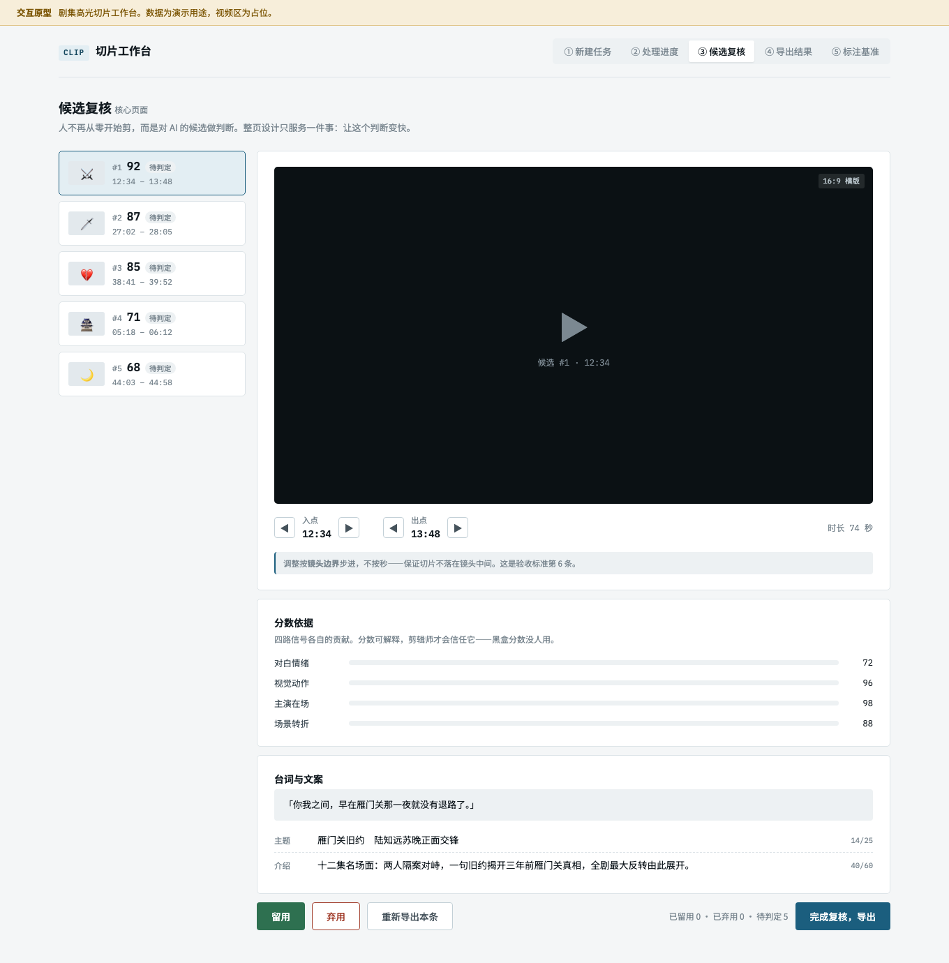Click the CLIP logo badge
Viewport: 949px width, 963px height.
[74, 52]
